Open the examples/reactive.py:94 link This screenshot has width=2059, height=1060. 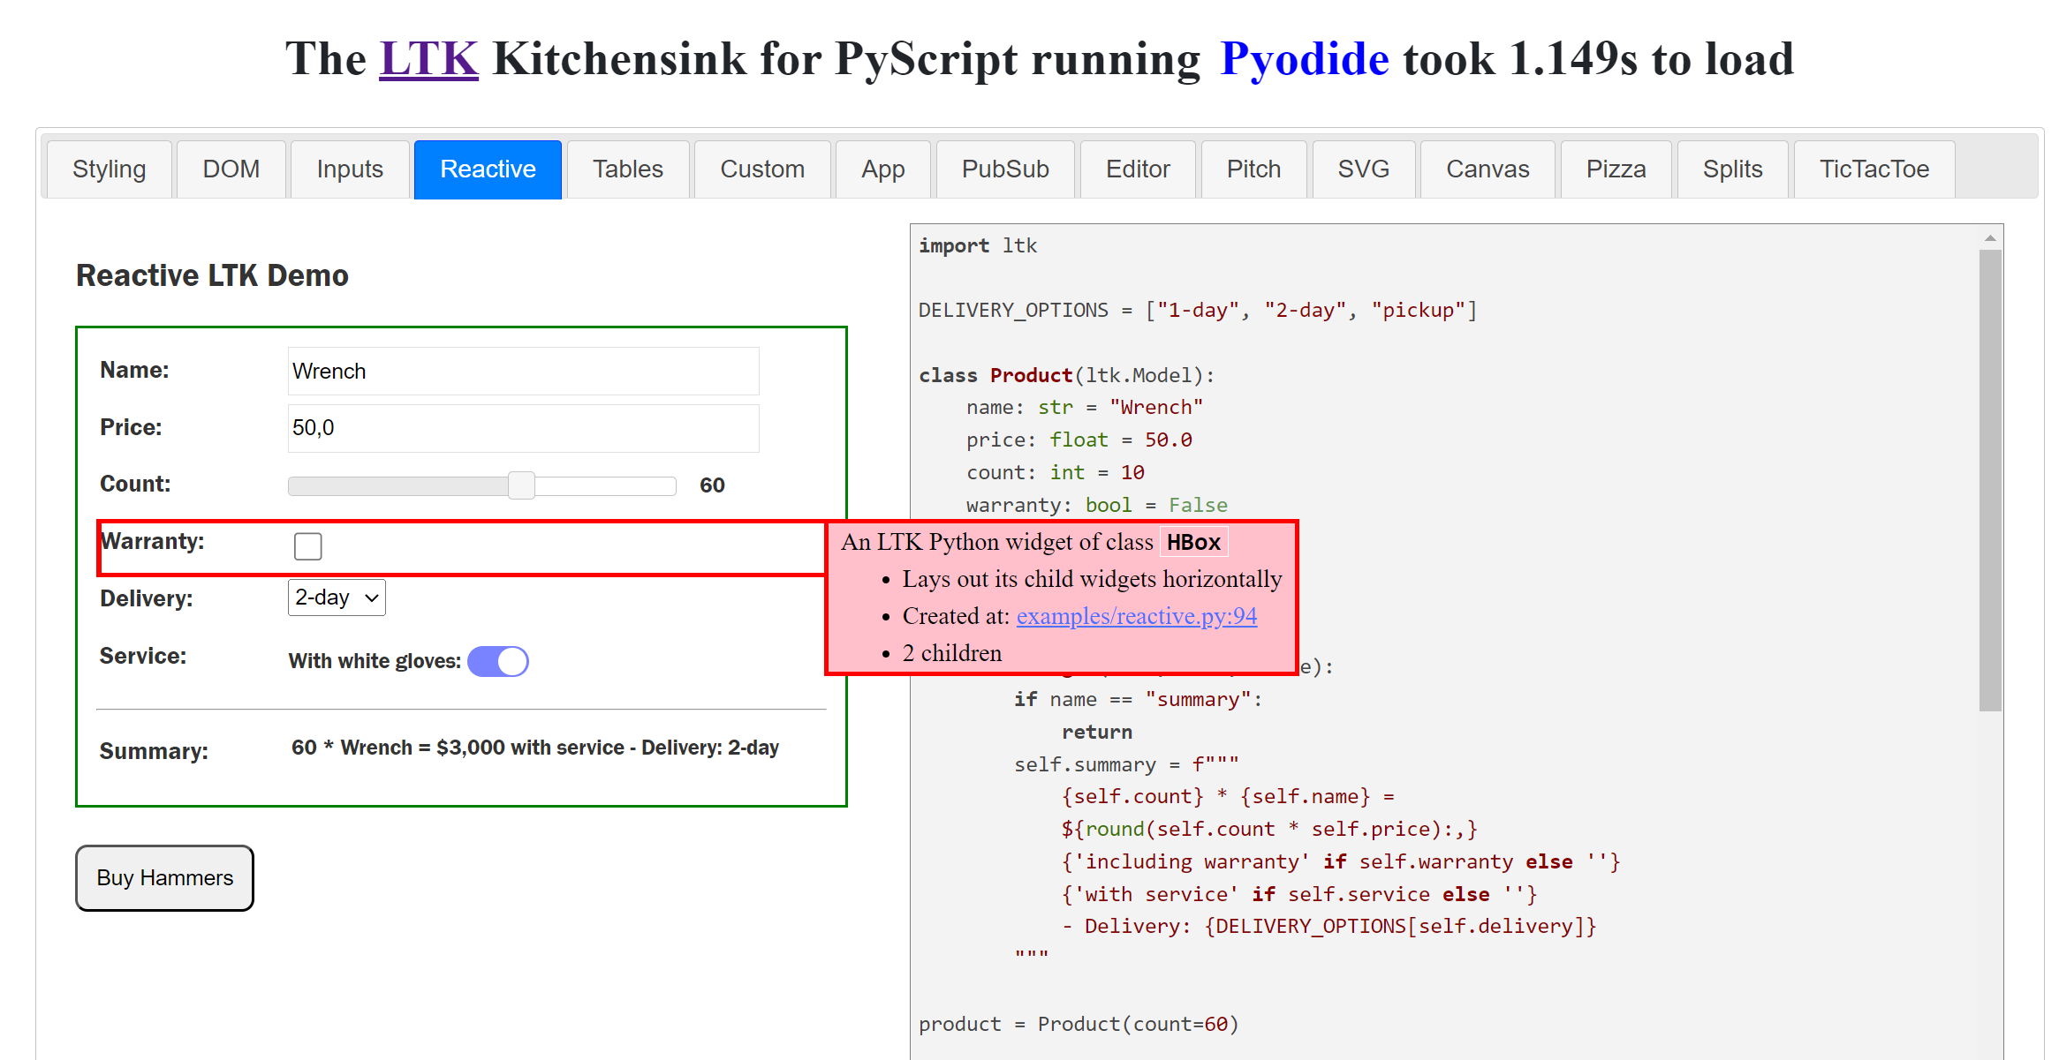tap(1136, 616)
